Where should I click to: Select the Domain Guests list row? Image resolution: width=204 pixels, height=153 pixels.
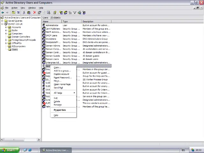[77, 56]
